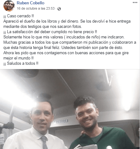Click the "Muchas gracias a todos" line
This screenshot has width=140, height=149.
[x=70, y=42]
